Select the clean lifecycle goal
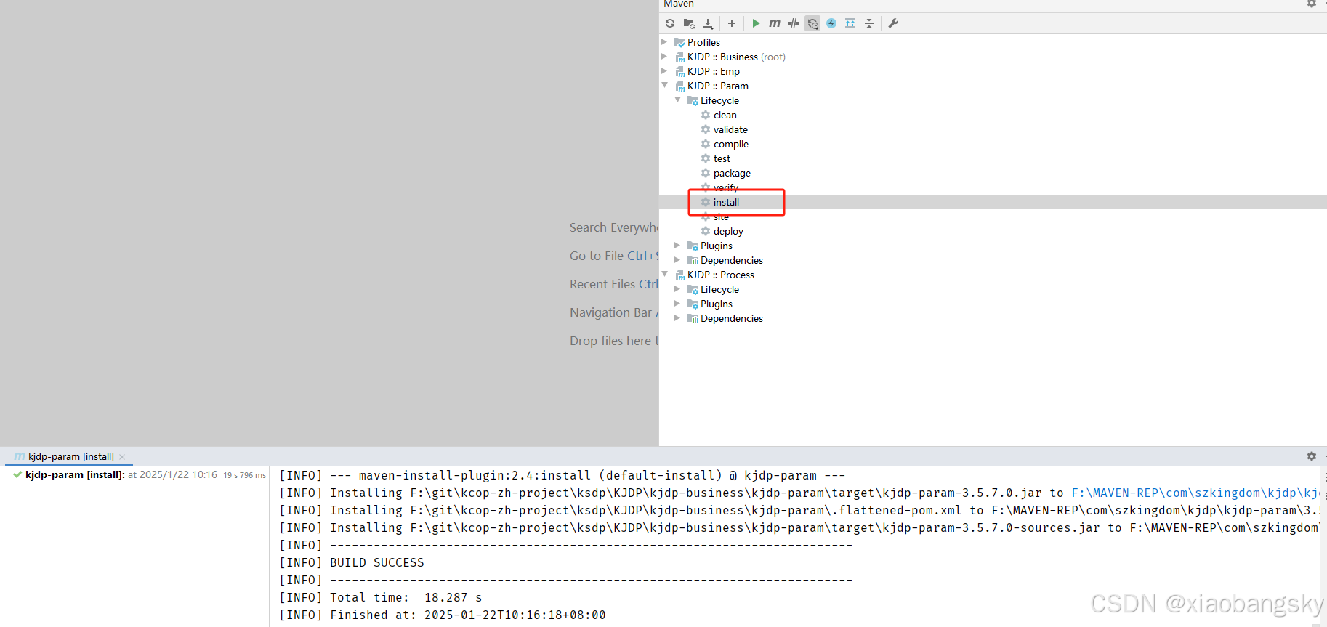Screen dimensions: 1327x627 (725, 115)
